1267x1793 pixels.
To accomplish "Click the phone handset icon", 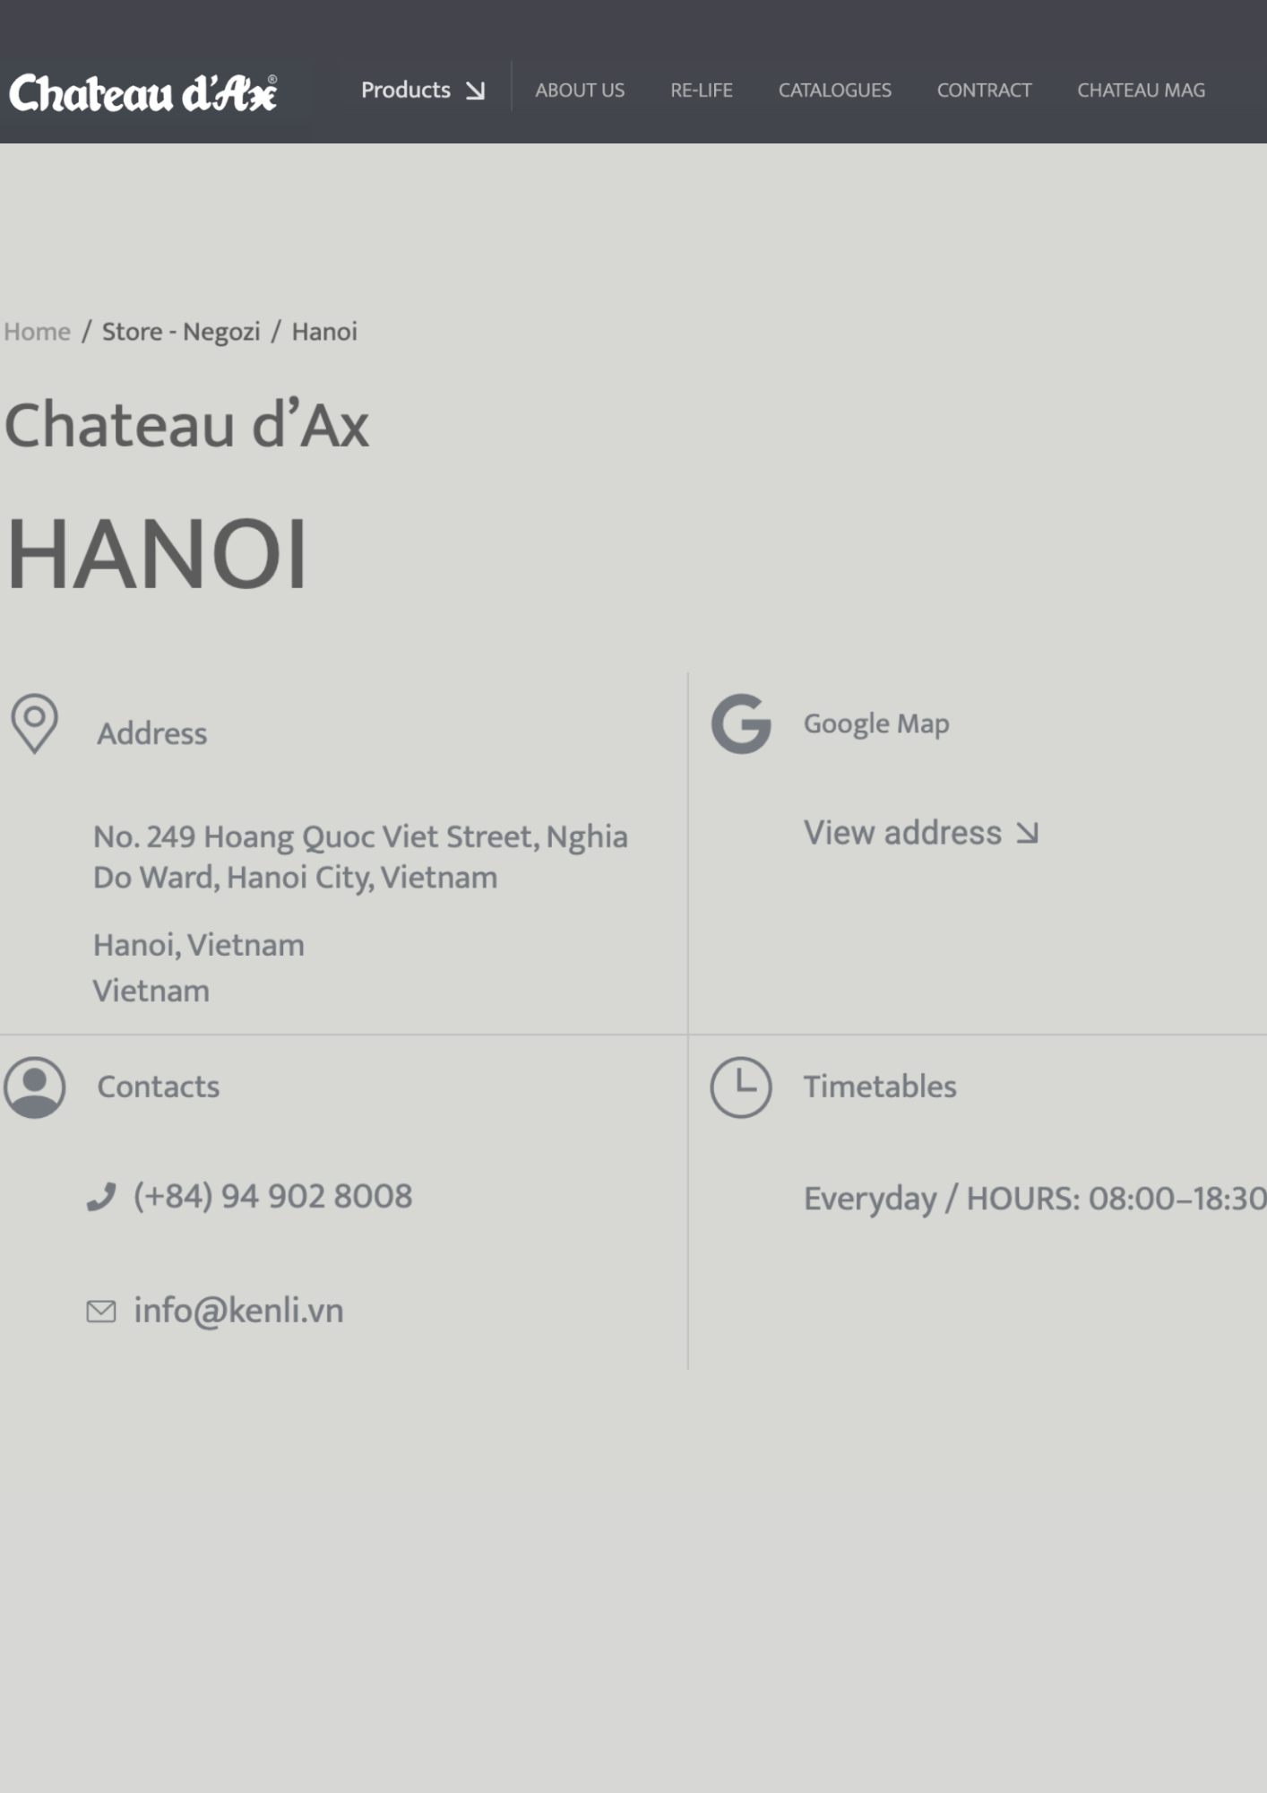I will pos(101,1197).
